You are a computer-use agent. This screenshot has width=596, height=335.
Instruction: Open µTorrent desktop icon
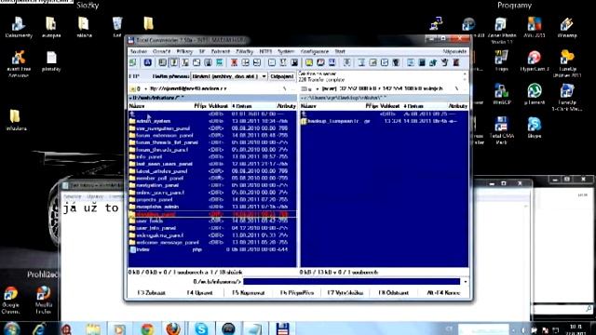tap(535, 94)
